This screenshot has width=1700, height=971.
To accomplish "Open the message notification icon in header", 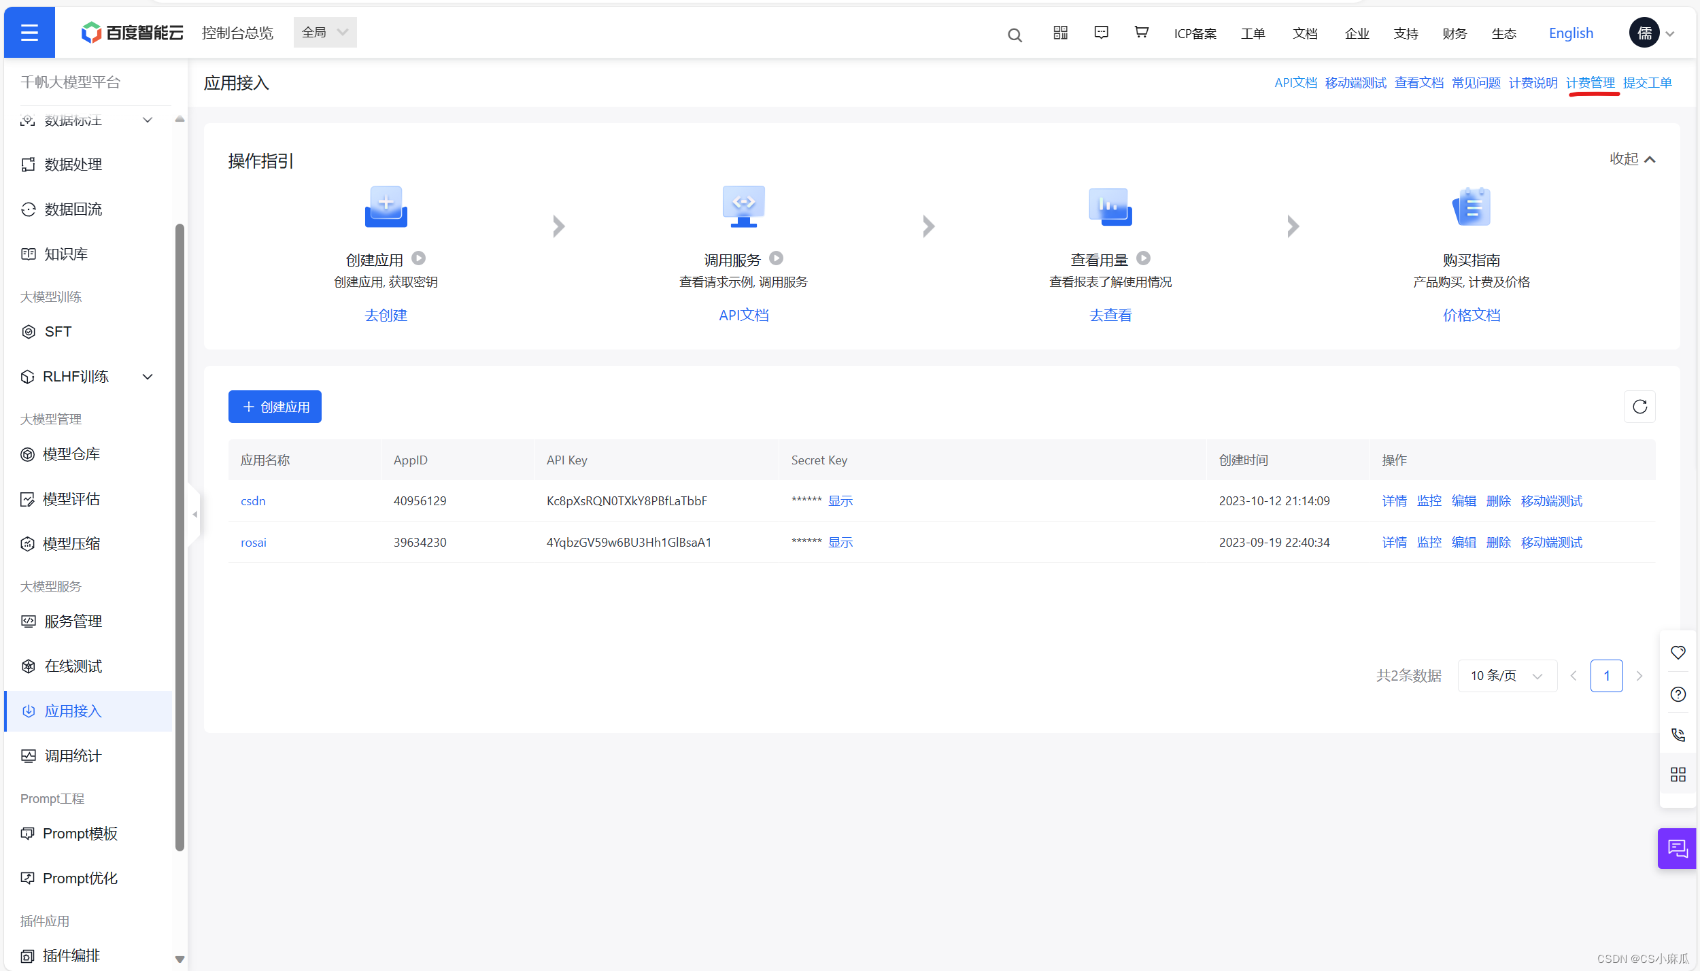I will 1101,32.
